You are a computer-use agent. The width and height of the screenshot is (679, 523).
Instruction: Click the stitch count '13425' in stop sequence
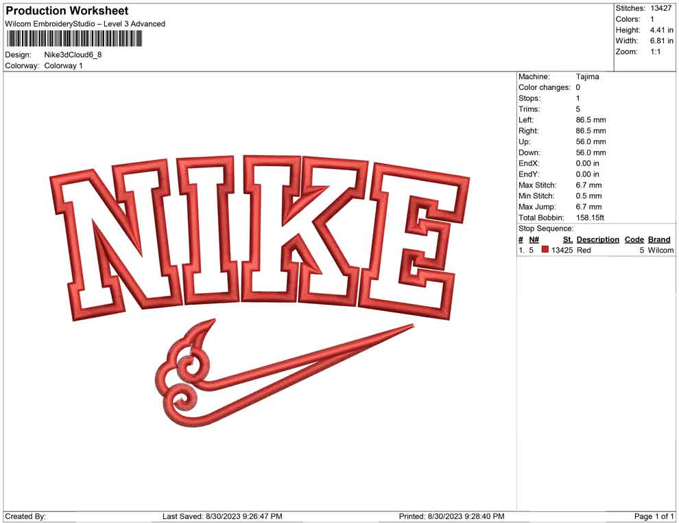562,250
